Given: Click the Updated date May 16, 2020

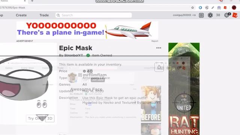Looking at the screenshot, I should tap(93, 91).
